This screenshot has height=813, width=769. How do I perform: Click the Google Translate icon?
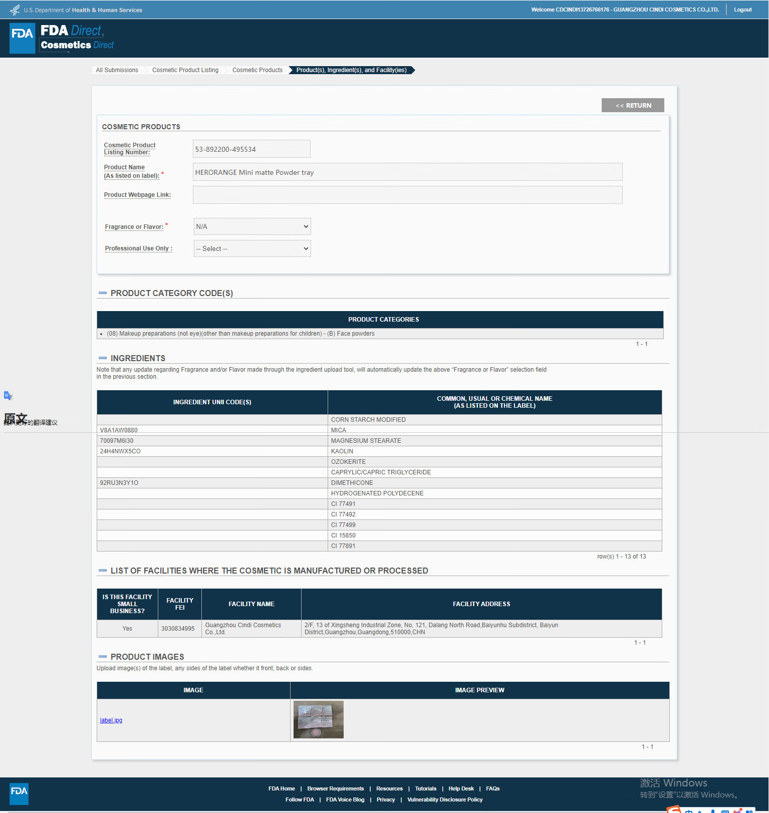pos(8,396)
